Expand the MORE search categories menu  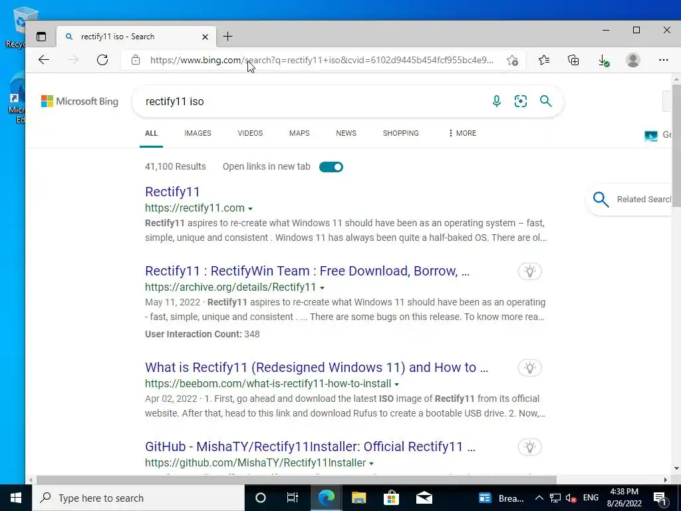coord(462,133)
